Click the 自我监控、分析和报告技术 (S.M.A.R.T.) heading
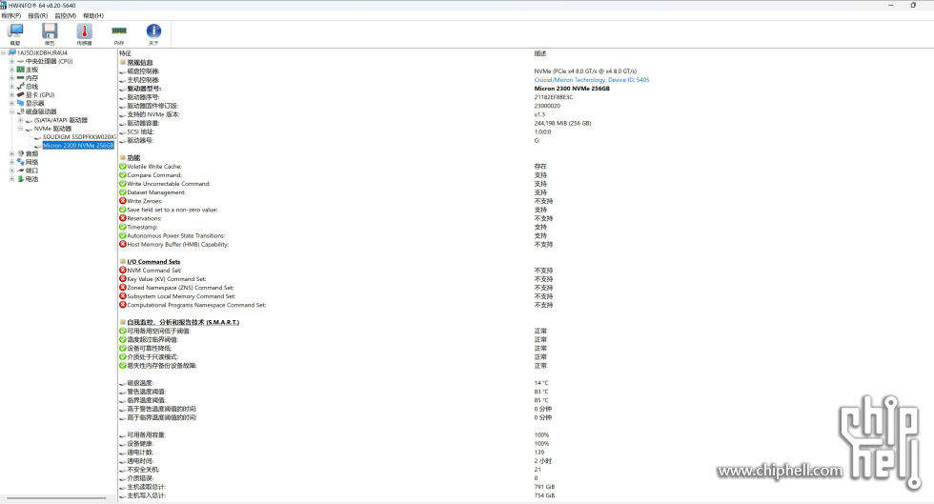 pos(183,322)
